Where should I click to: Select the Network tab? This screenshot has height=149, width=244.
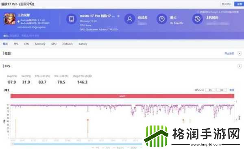click(x=68, y=44)
